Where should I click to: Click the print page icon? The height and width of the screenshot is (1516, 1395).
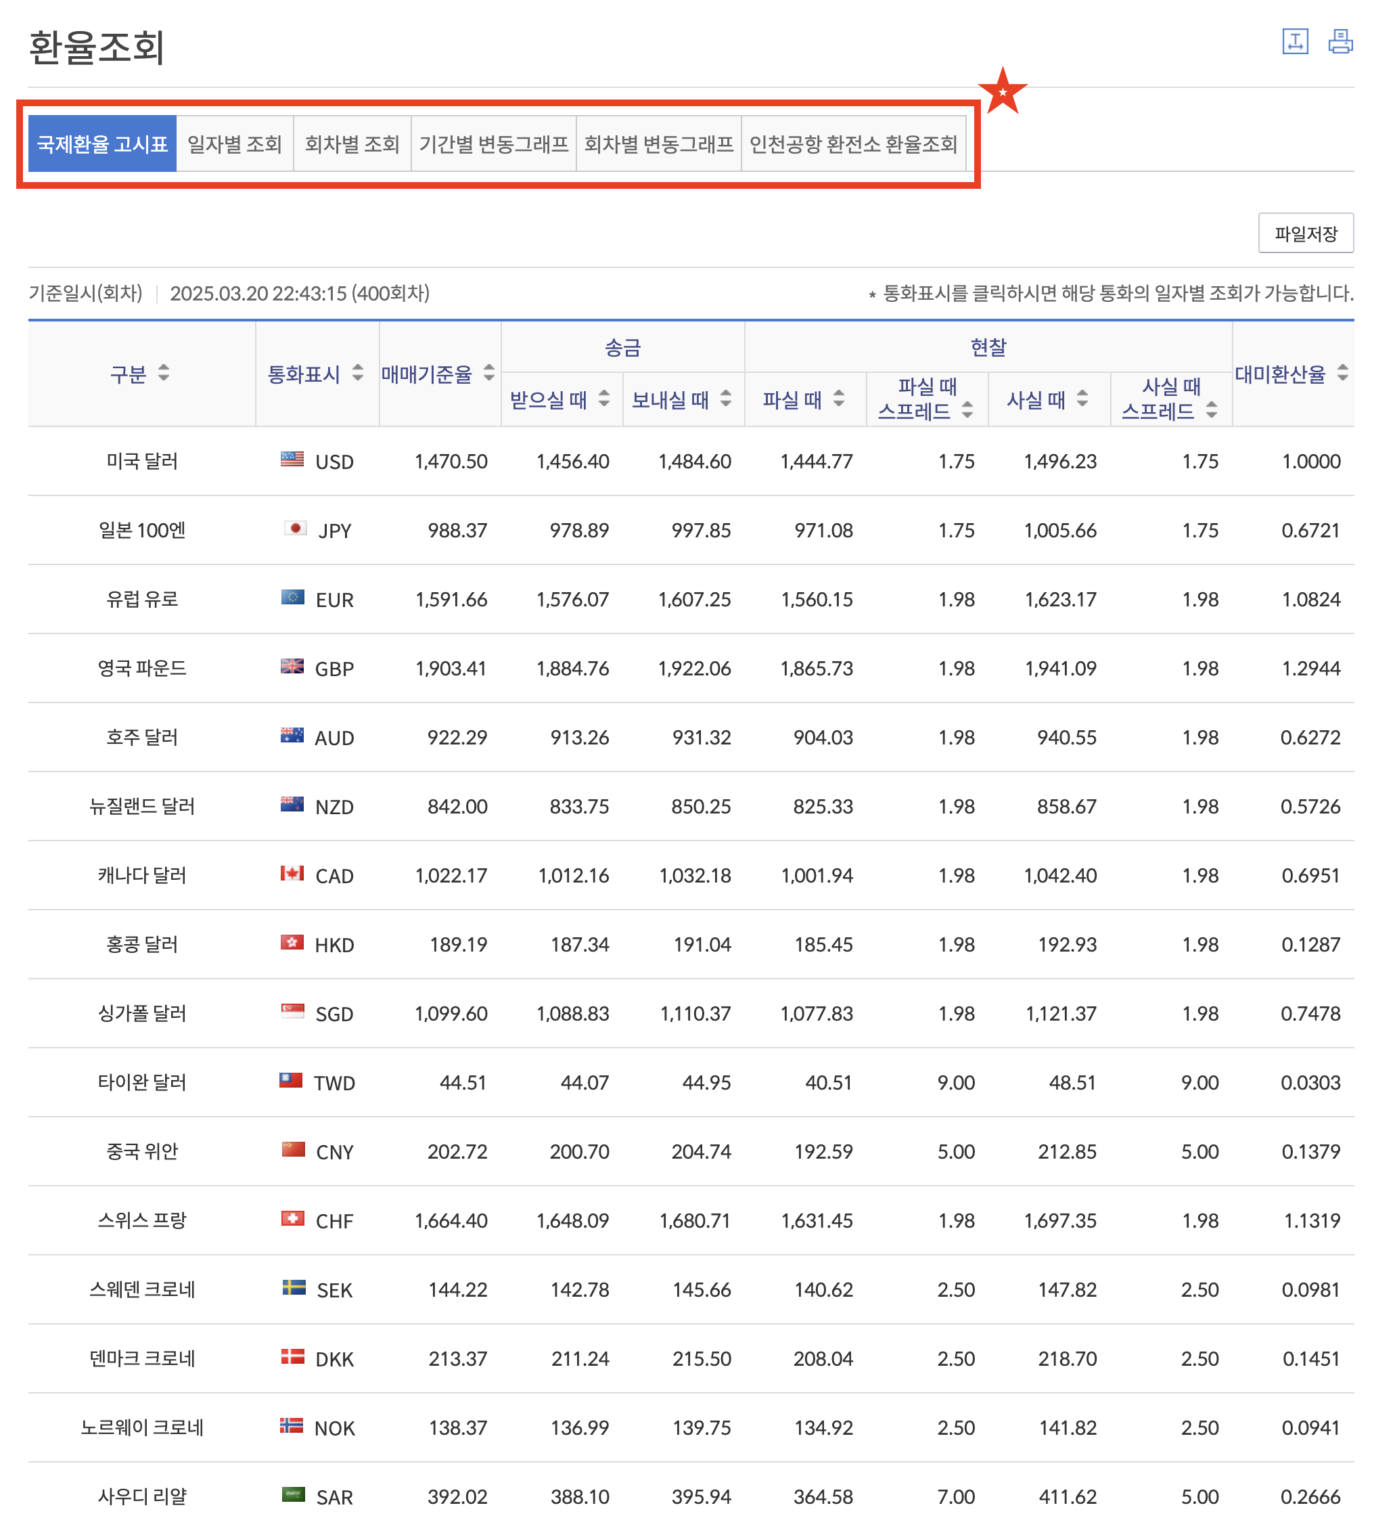click(1340, 41)
